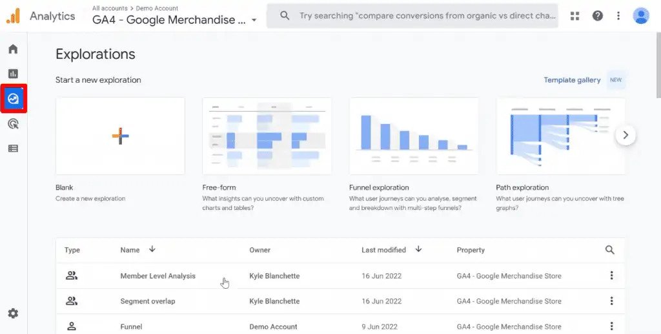Open the Funnel exploration in table
The width and height of the screenshot is (661, 334).
131,326
